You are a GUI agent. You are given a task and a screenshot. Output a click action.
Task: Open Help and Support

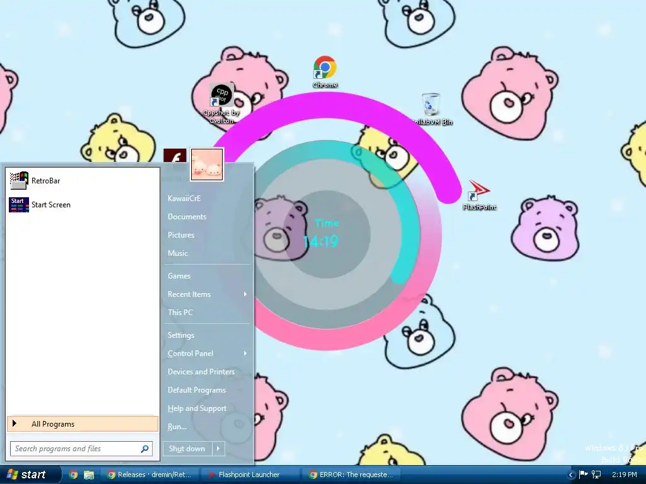coord(197,408)
